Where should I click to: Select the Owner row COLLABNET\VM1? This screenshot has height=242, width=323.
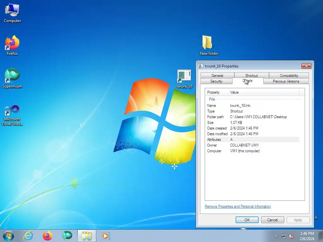pos(253,145)
